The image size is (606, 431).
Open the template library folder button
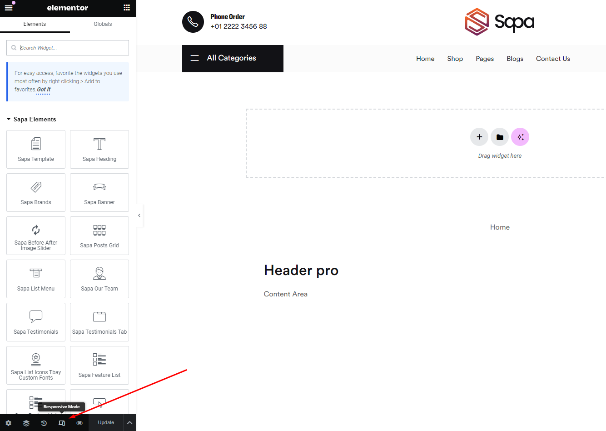tap(500, 137)
